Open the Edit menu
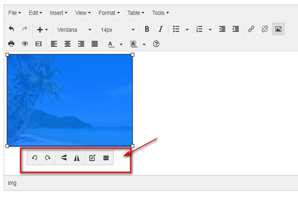 [35, 13]
